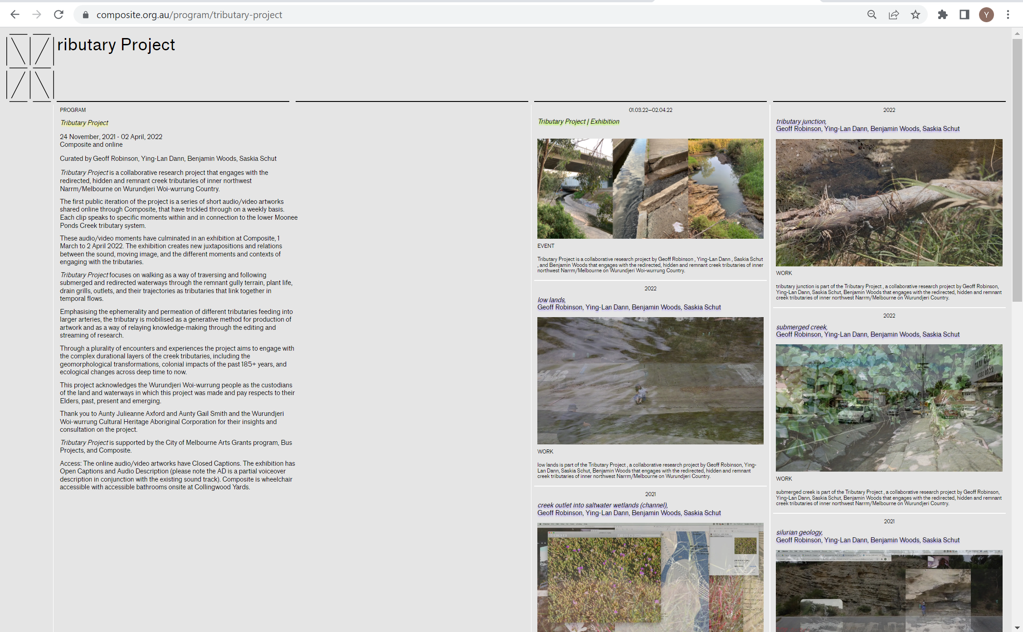The image size is (1023, 632).
Task: Open Chrome three-dot menu
Action: [x=1008, y=14]
